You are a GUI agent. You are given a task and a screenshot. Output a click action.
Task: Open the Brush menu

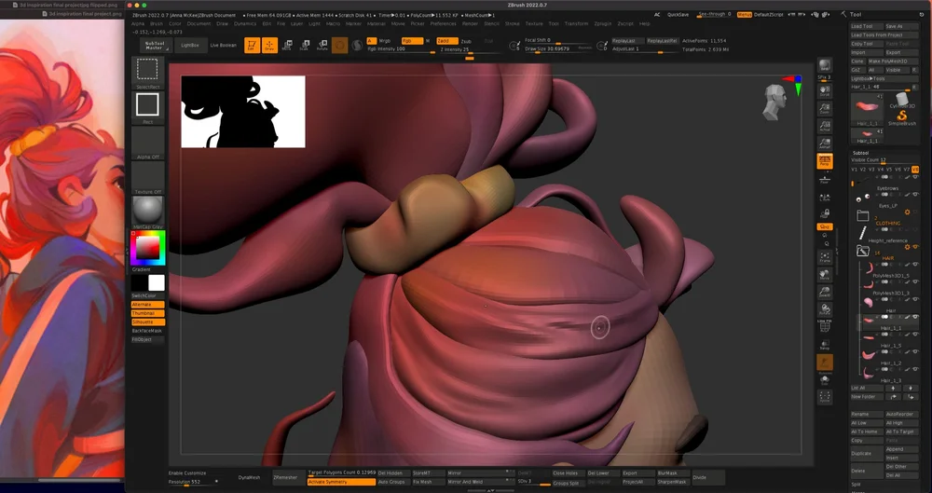[157, 24]
